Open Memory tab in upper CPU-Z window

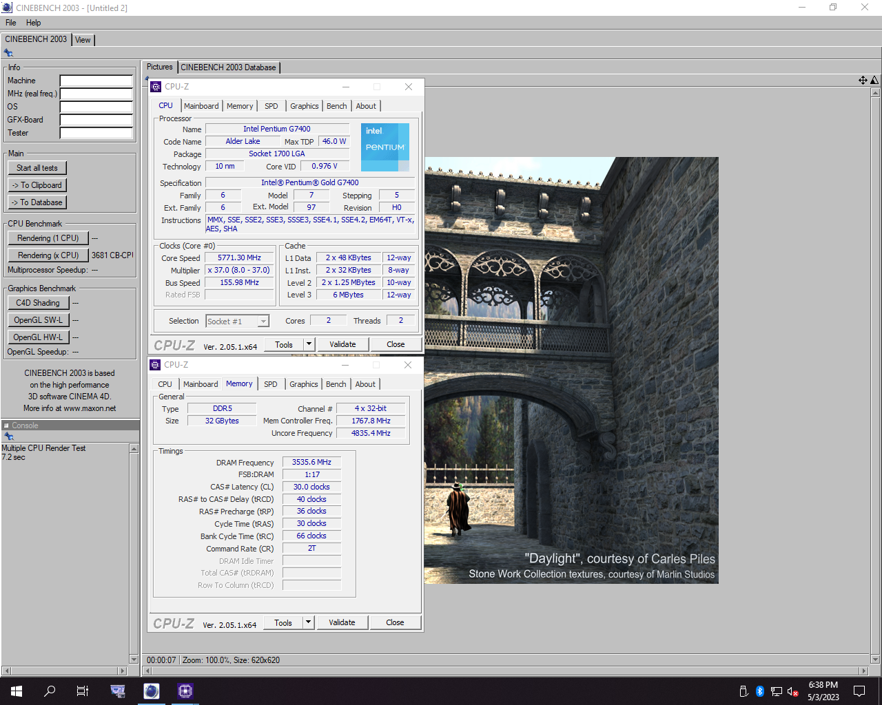(240, 106)
